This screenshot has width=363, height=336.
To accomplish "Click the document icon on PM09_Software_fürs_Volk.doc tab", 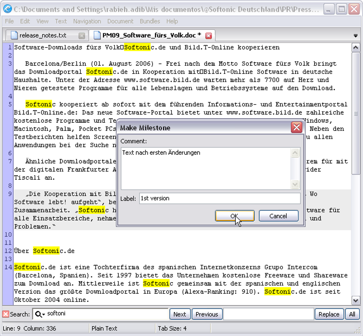I will 97,35.
